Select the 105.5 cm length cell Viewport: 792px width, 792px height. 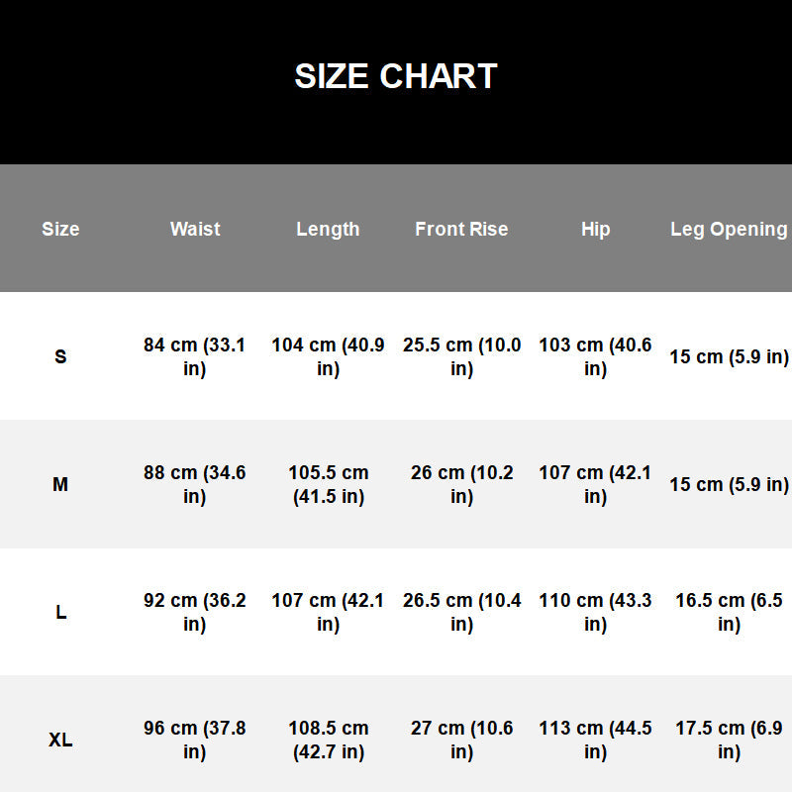pyautogui.click(x=329, y=484)
